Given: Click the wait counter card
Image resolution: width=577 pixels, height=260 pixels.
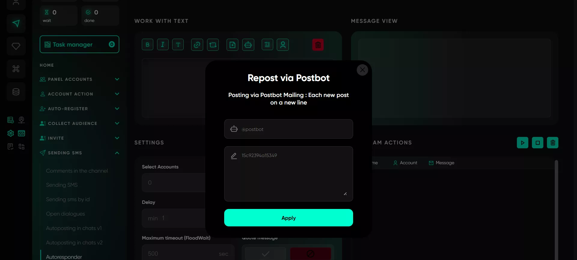Looking at the screenshot, I should [59, 16].
